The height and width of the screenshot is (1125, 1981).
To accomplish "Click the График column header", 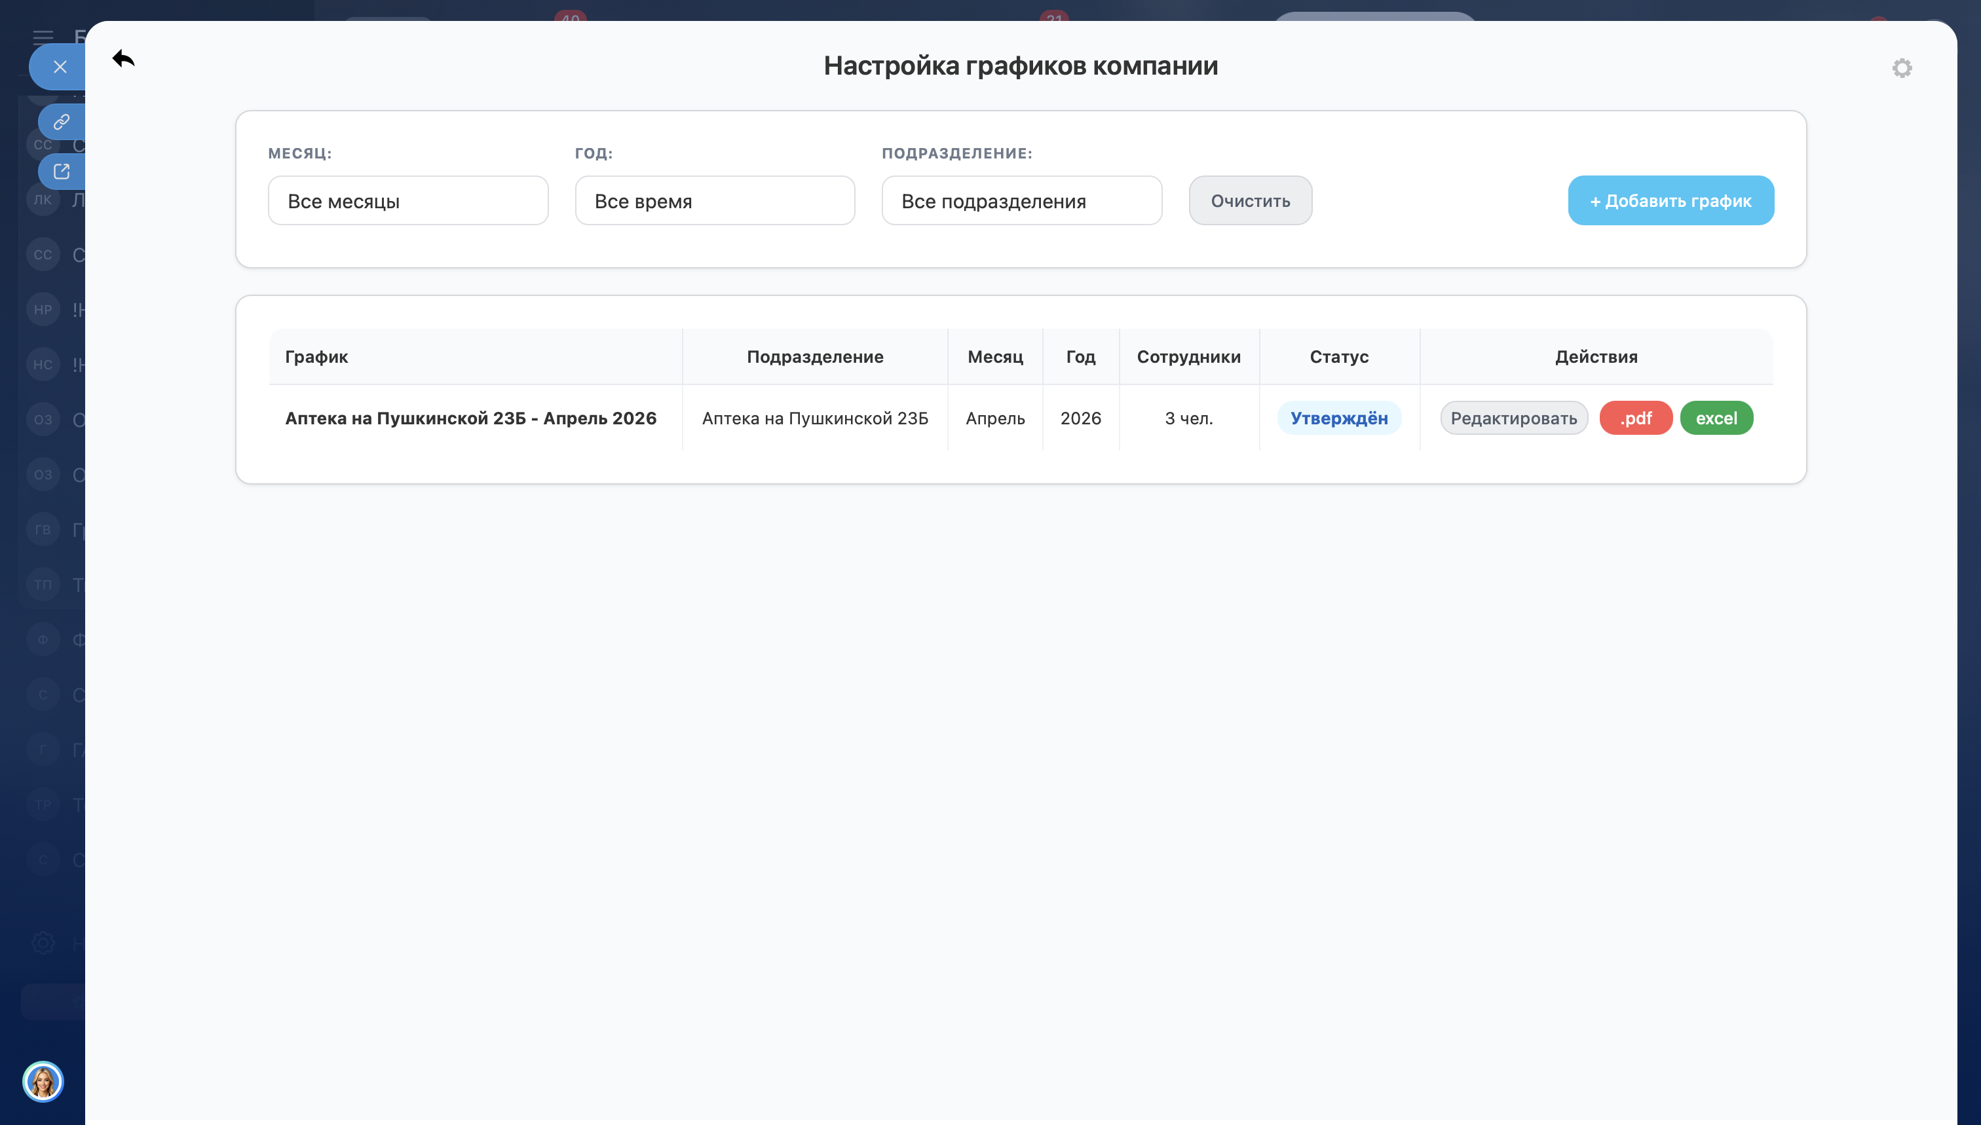I will coord(317,357).
